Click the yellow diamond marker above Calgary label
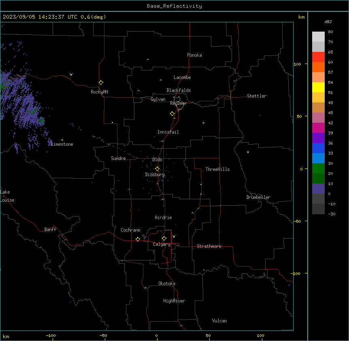The height and width of the screenshot is (341, 349). click(x=164, y=239)
